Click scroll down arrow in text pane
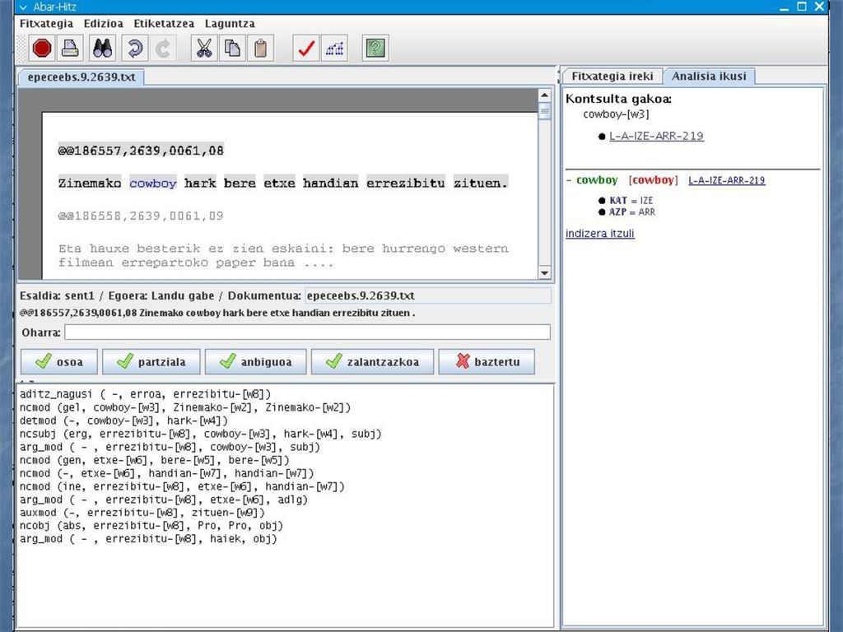 tap(544, 273)
